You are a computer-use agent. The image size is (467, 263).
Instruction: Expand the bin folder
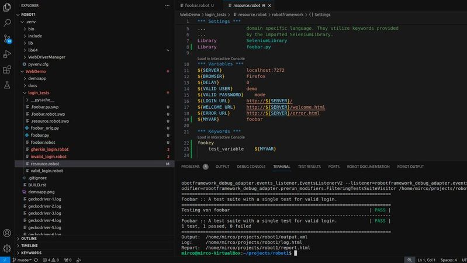point(25,29)
